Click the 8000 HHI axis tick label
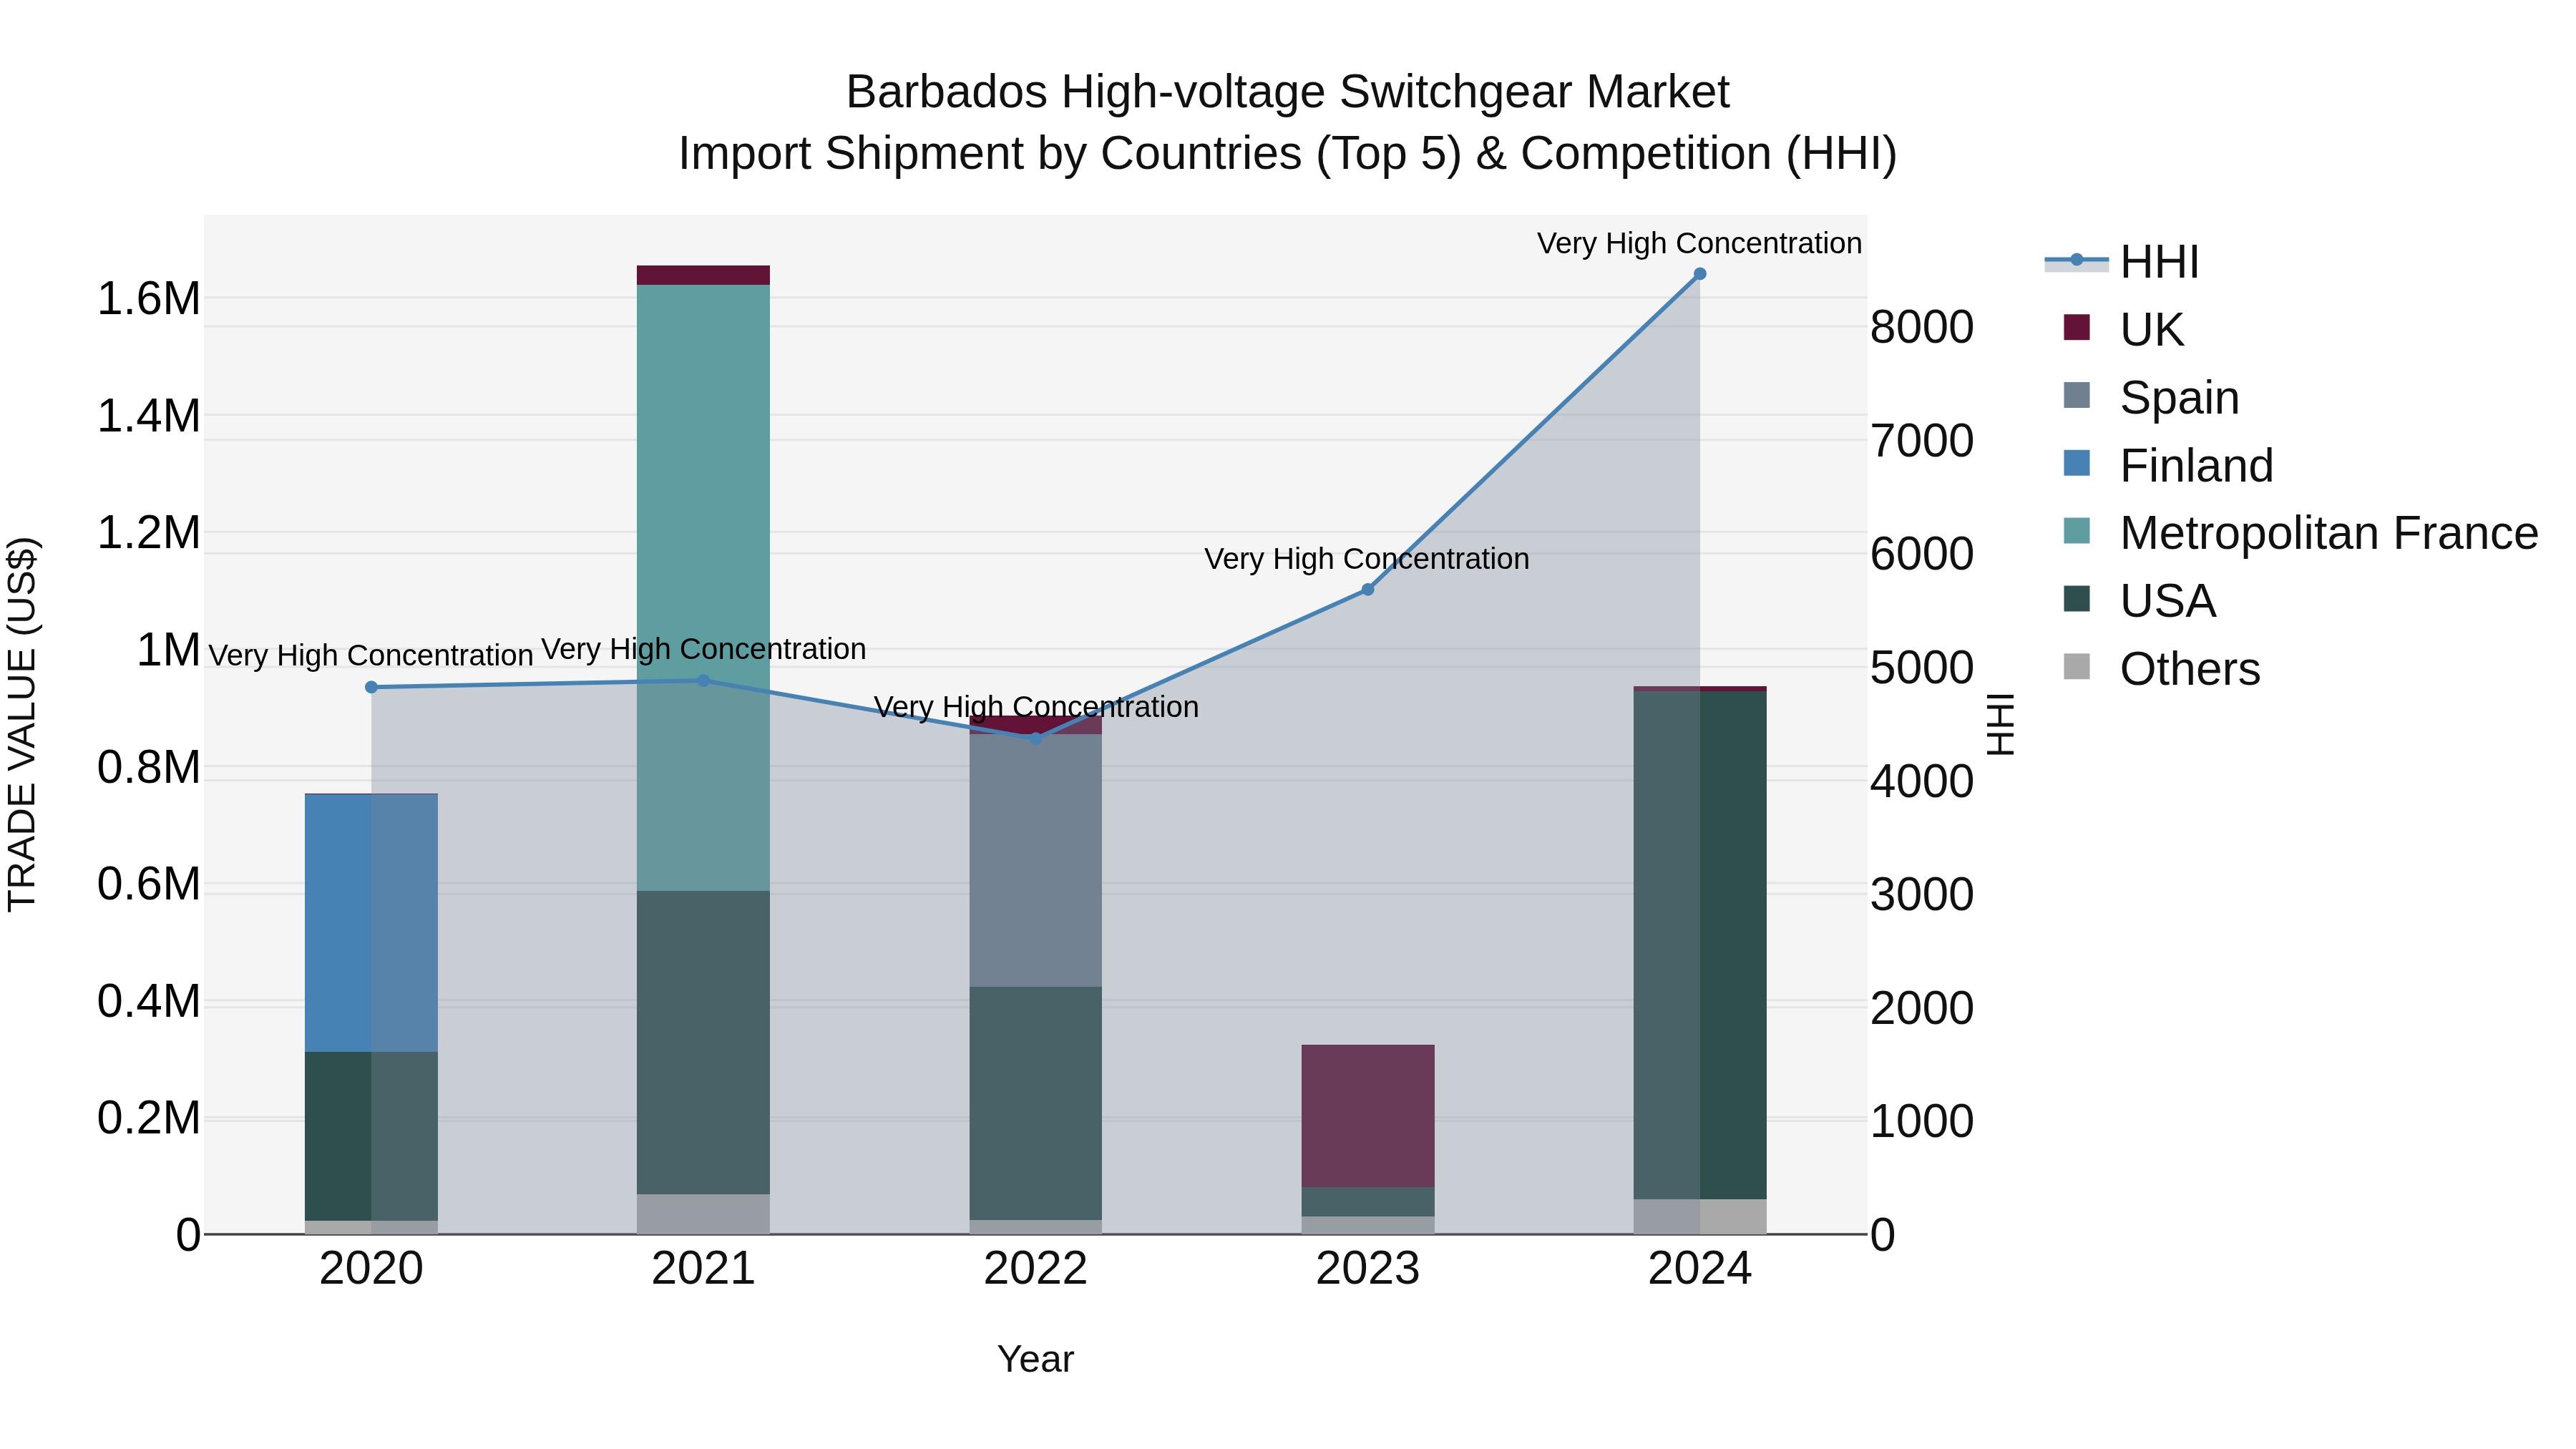Image resolution: width=2576 pixels, height=1449 pixels. click(1922, 327)
